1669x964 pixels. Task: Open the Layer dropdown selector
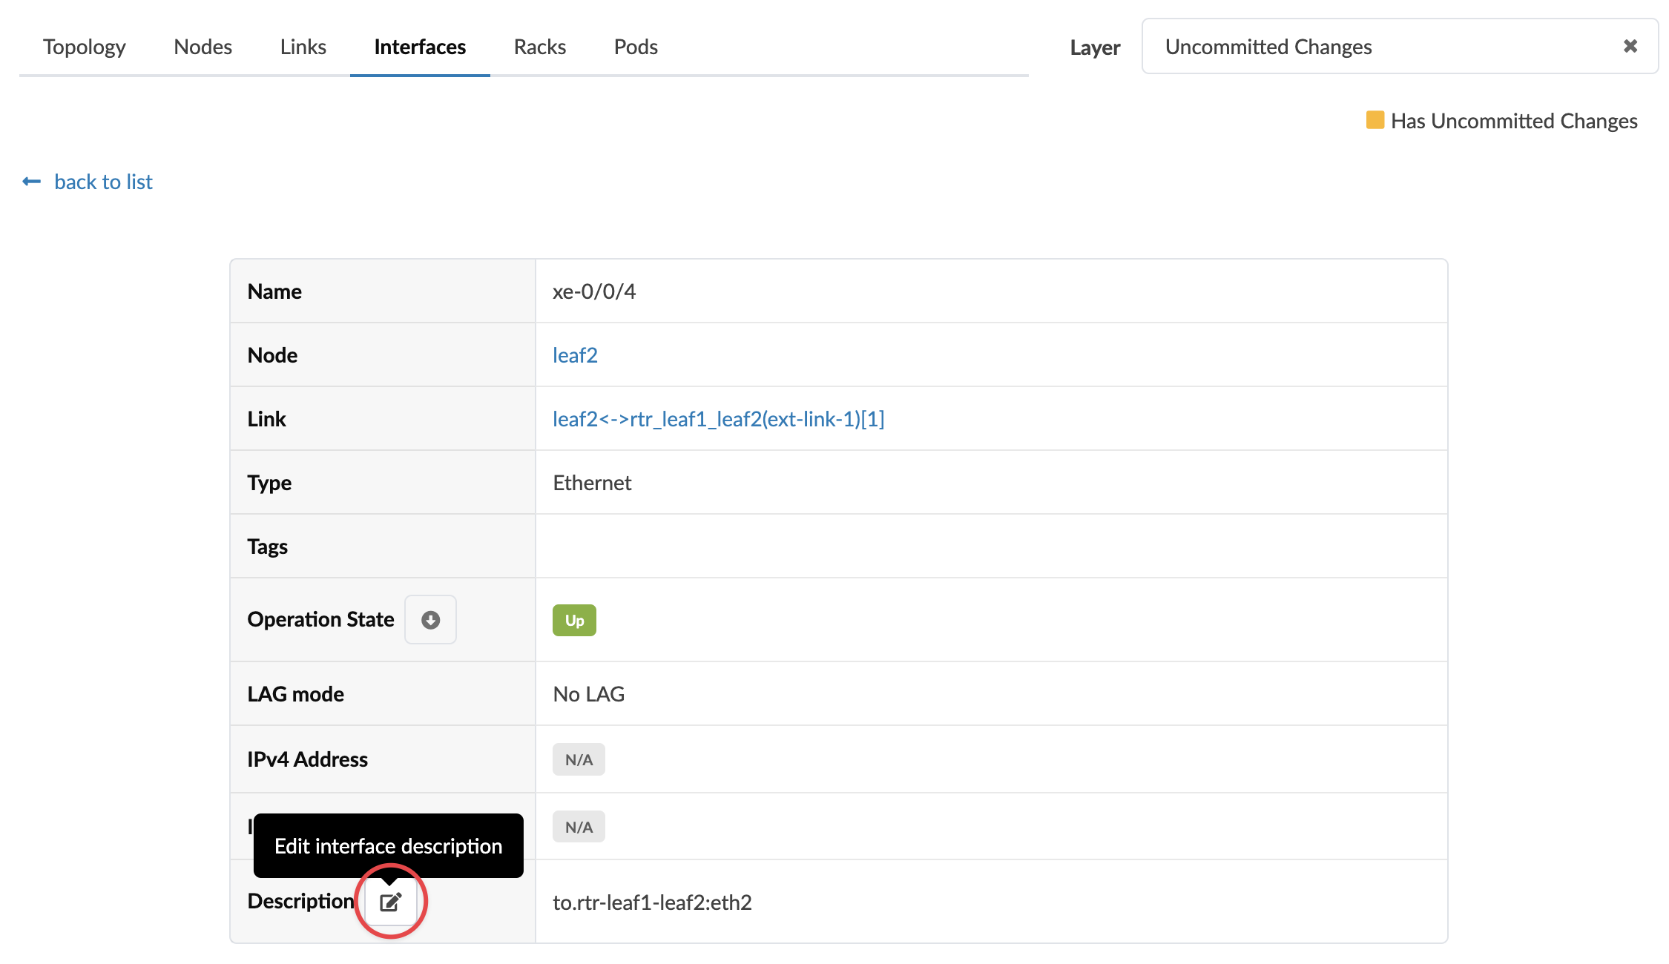coord(1380,47)
